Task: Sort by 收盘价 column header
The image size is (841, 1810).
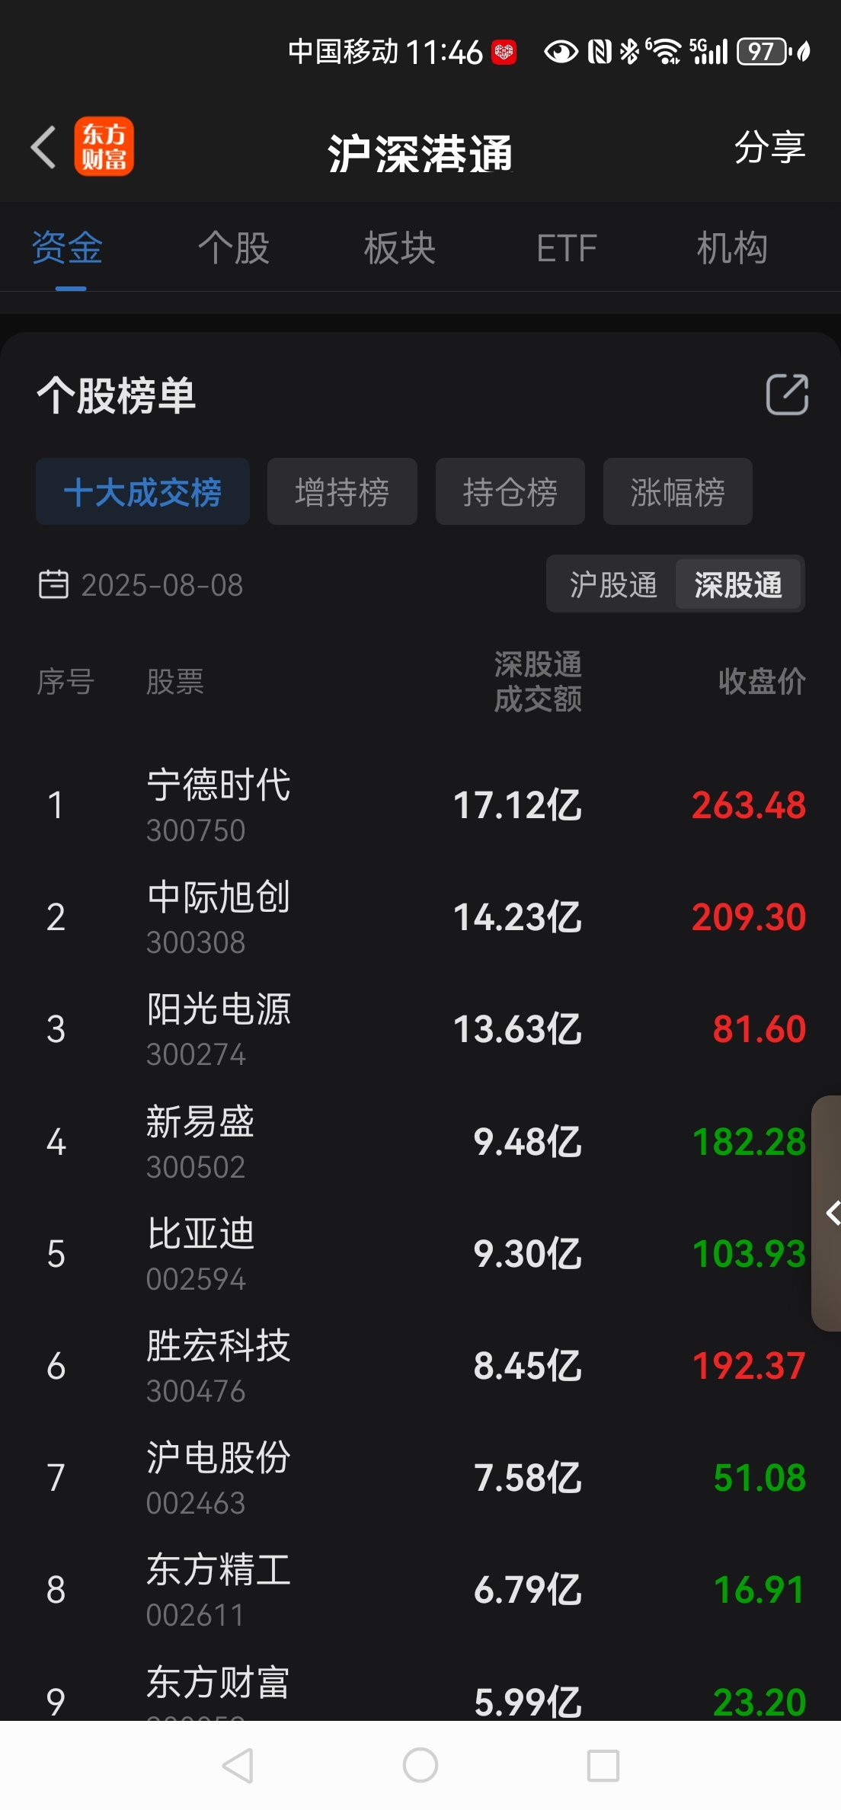Action: pyautogui.click(x=762, y=681)
